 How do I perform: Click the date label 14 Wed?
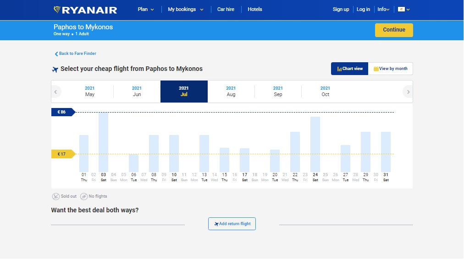[214, 177]
